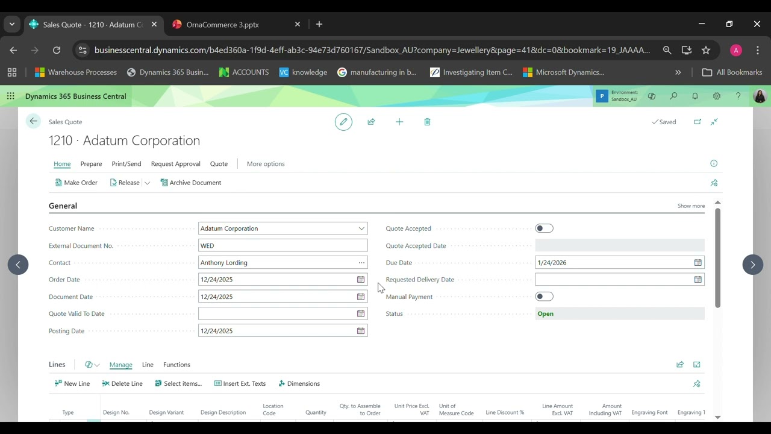Viewport: 771px width, 434px height.
Task: Switch to the Home tab
Action: (62, 164)
